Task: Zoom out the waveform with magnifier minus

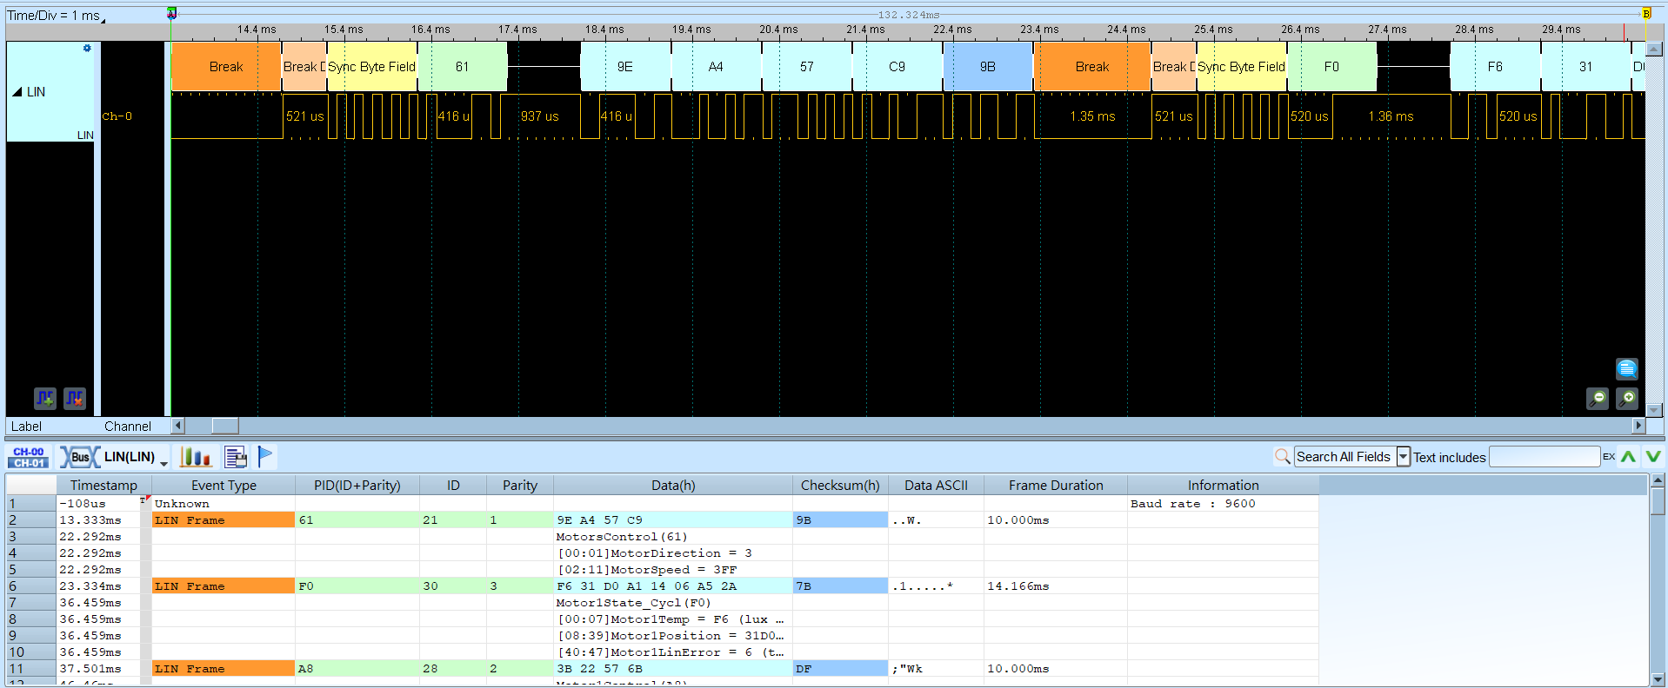Action: pos(1598,399)
